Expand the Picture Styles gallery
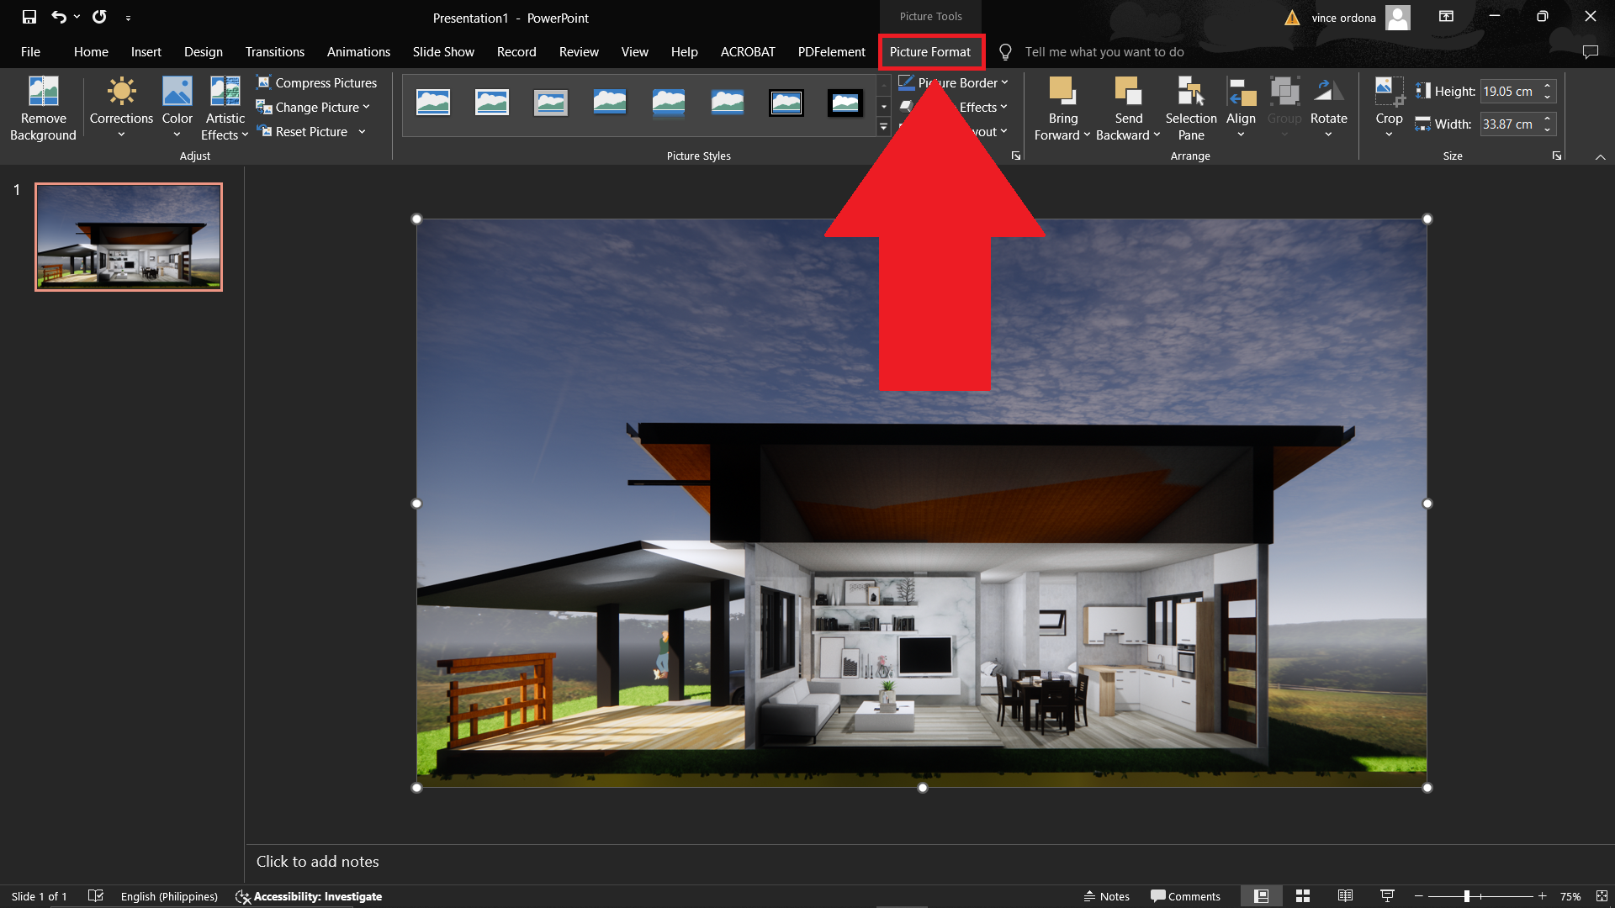 [883, 127]
